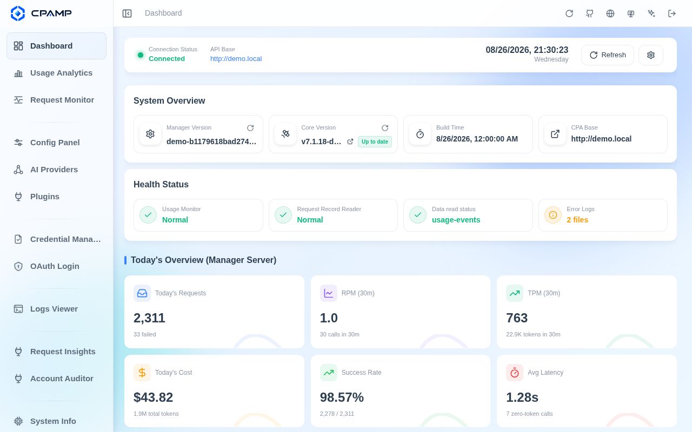
Task: Navigate to AI Providers
Action: tap(56, 170)
